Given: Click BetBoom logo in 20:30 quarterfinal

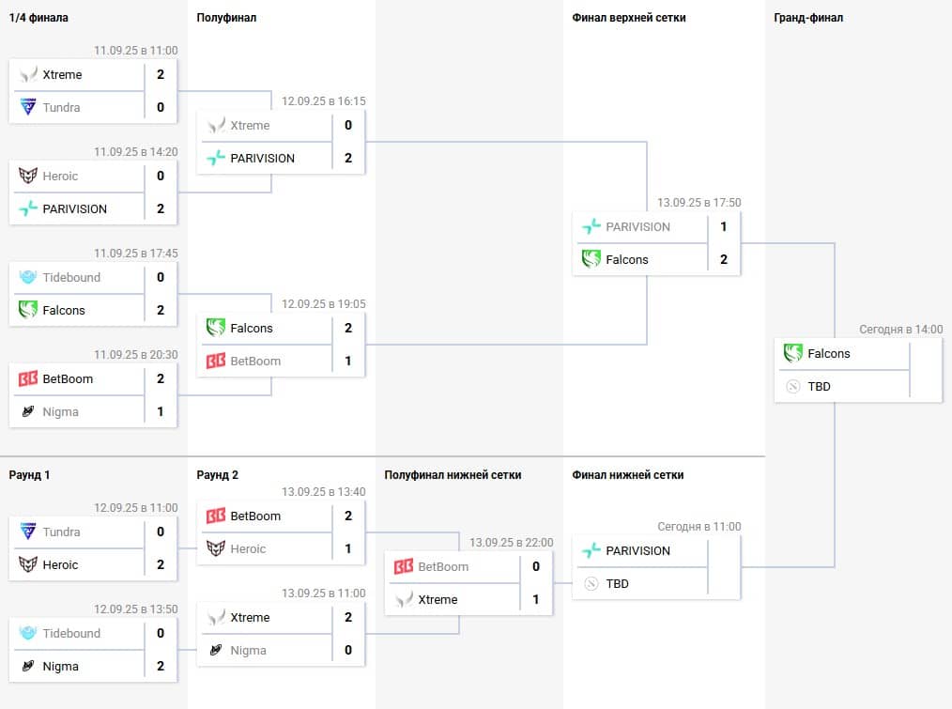Looking at the screenshot, I should click(28, 379).
